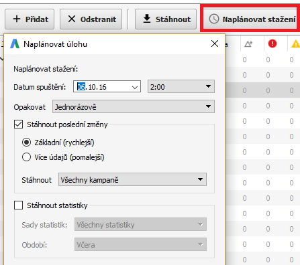300x265 pixels.
Task: Click the Naplánovat úlohu title text
Action: pyautogui.click(x=56, y=44)
